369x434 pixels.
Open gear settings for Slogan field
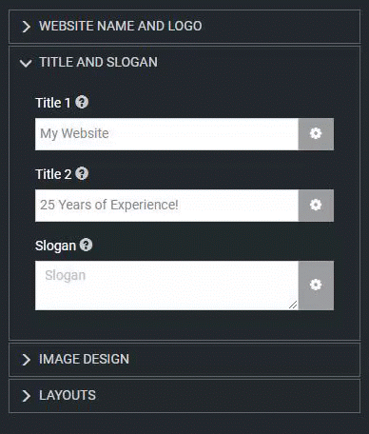click(x=316, y=286)
